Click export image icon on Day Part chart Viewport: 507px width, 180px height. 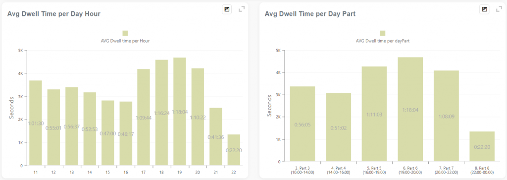[x=484, y=9]
